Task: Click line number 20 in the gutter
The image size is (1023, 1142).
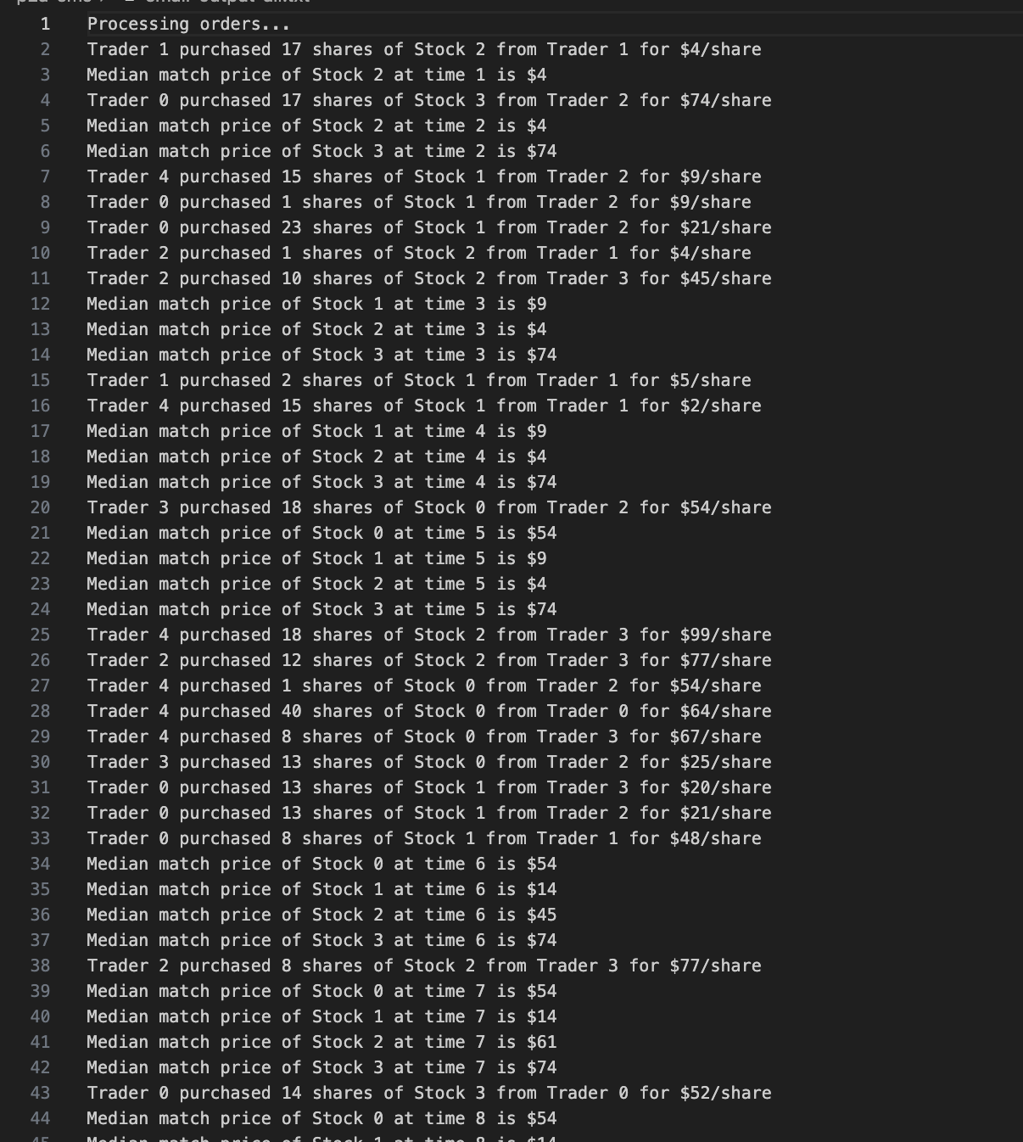Action: pos(40,507)
